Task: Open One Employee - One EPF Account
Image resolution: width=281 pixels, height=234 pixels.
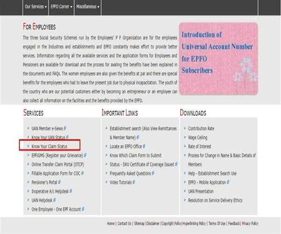Action: [56, 209]
